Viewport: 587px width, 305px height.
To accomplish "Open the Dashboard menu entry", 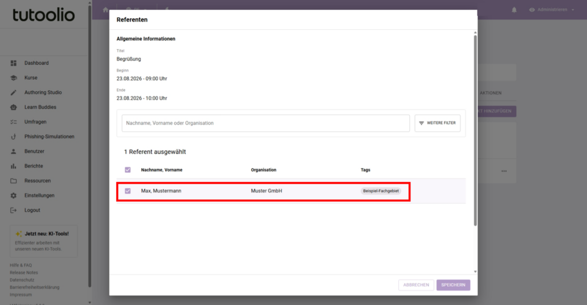I will pos(36,63).
